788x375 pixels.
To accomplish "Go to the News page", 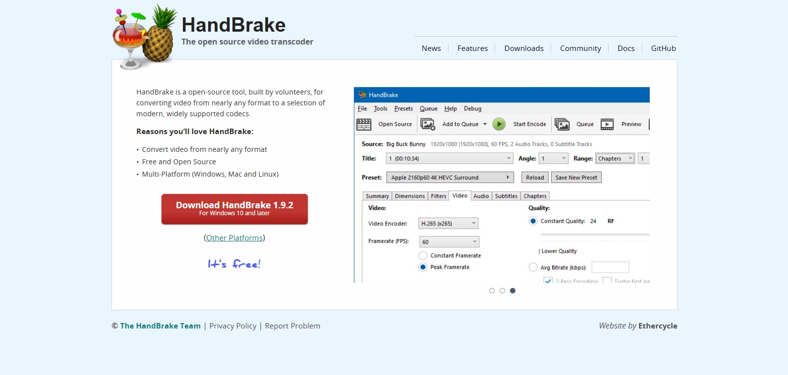I will (431, 48).
